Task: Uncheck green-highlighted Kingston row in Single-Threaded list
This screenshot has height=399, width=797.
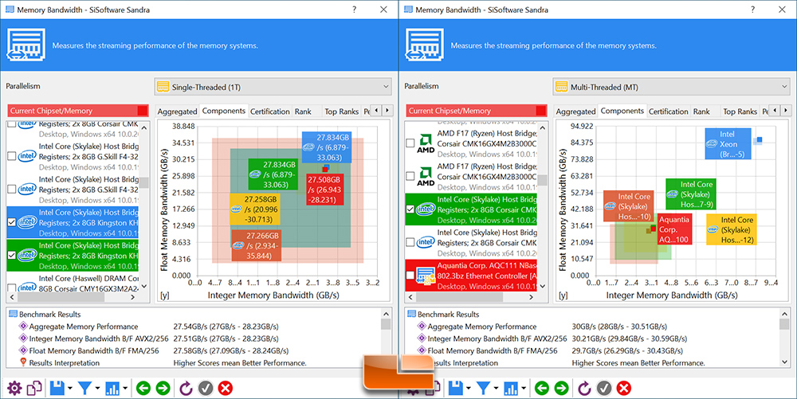Action: pos(12,256)
